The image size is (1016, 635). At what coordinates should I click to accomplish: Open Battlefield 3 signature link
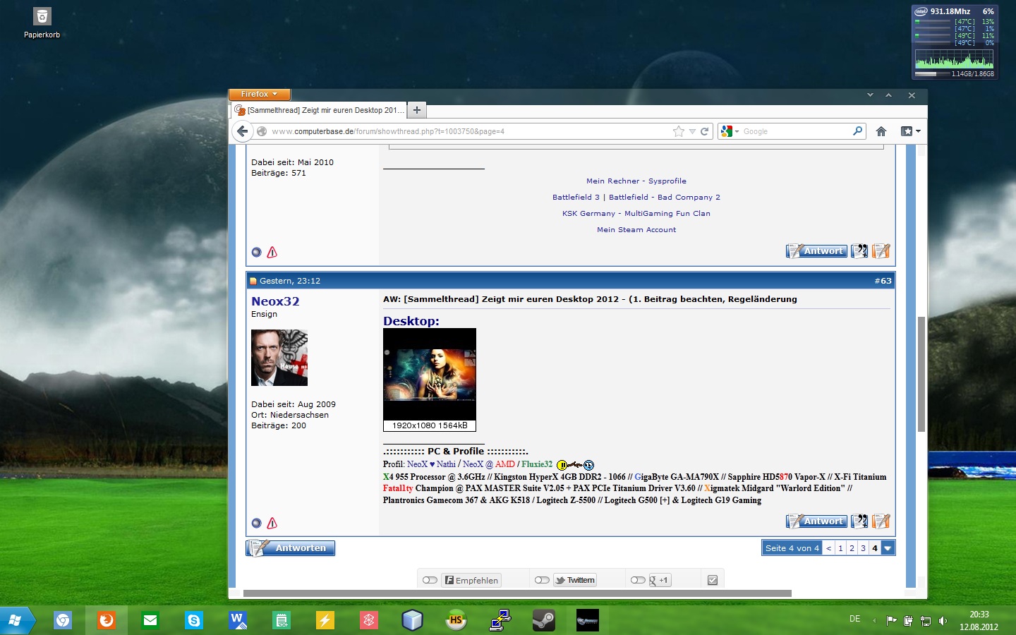coord(576,198)
